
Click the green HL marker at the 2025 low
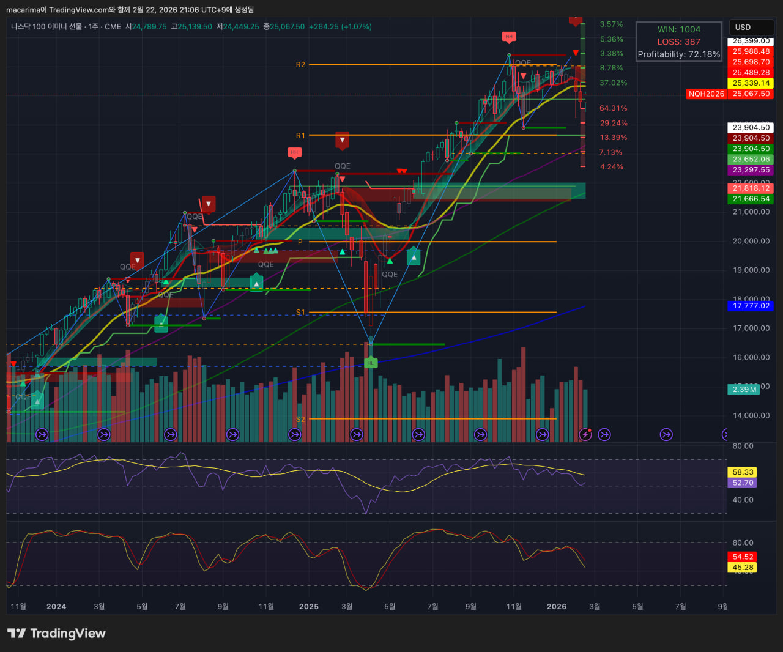pos(370,363)
